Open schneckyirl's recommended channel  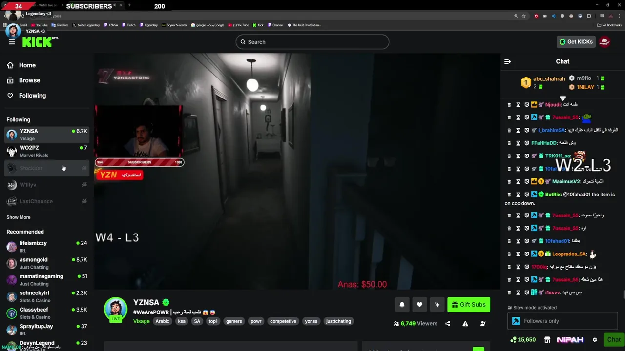point(47,296)
